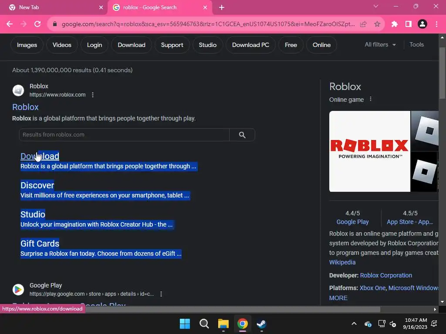The height and width of the screenshot is (334, 446).
Task: Open the Xbox One platform link
Action: click(x=372, y=288)
